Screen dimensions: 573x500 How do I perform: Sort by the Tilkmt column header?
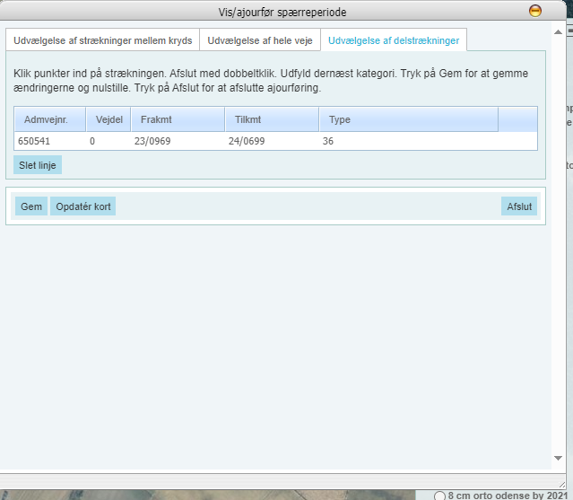pos(272,119)
